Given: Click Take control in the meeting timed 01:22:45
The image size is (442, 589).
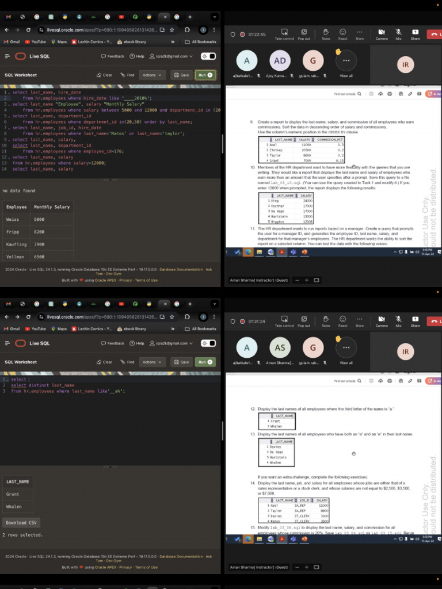Looking at the screenshot, I should (x=284, y=34).
